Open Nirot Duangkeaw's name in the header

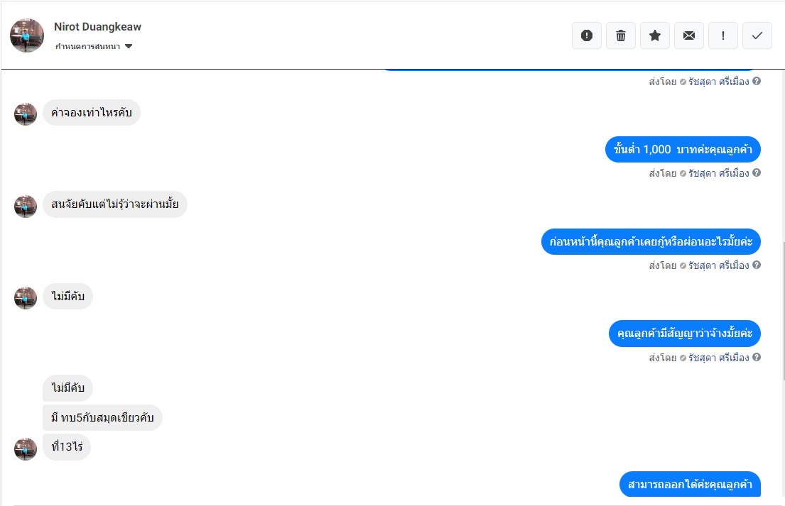click(97, 27)
